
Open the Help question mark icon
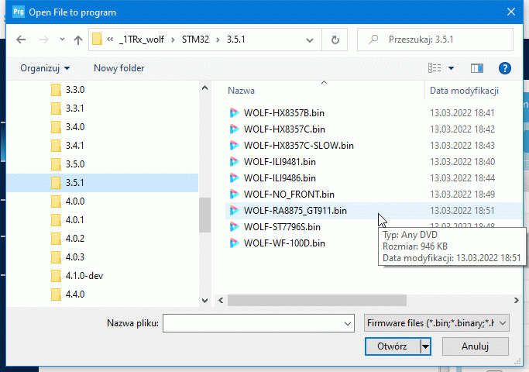(x=505, y=68)
